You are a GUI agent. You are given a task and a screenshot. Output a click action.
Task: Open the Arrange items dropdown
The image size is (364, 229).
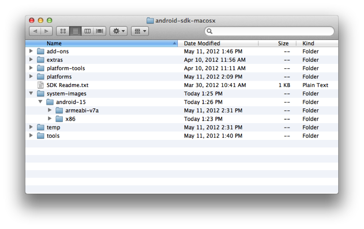click(x=139, y=31)
